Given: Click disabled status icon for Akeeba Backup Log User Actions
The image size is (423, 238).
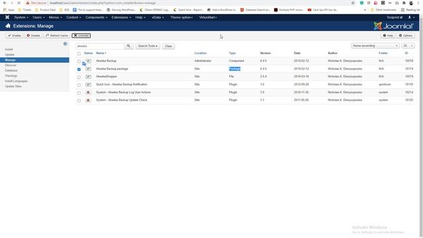Looking at the screenshot, I should [88, 93].
